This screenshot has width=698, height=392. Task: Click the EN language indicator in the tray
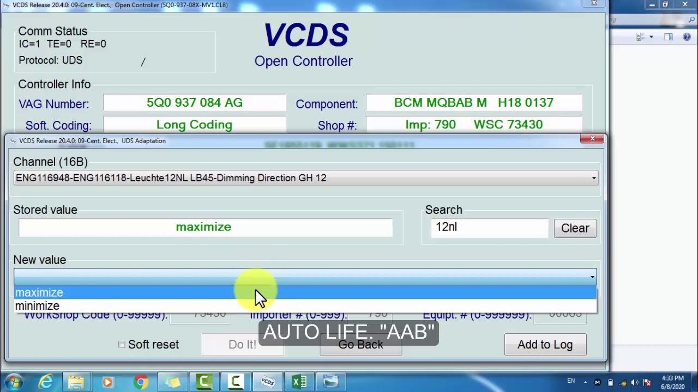pyautogui.click(x=571, y=381)
